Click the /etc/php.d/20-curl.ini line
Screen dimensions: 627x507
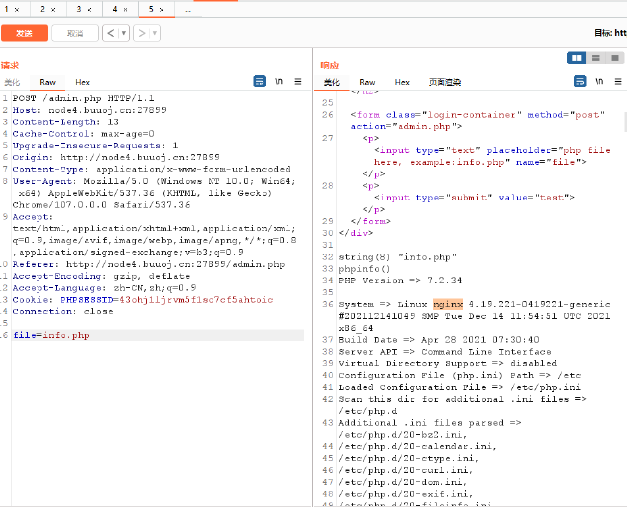click(x=406, y=470)
